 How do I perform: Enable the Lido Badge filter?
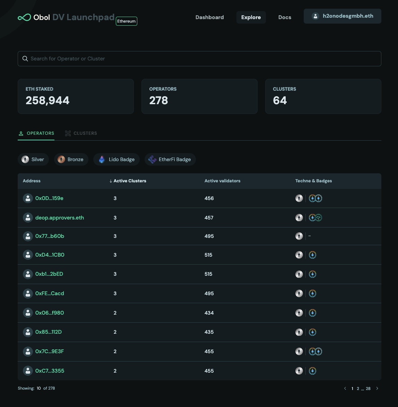(x=116, y=159)
